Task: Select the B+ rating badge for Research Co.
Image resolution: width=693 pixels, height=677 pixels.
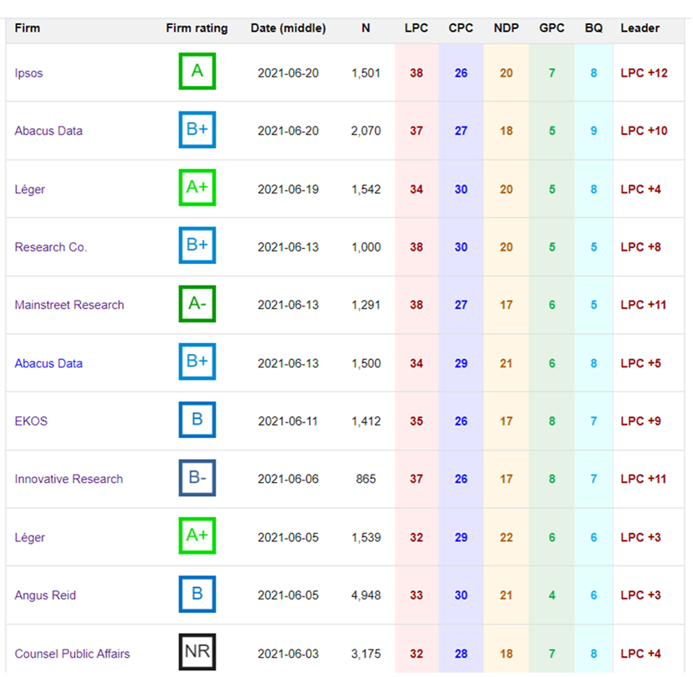Action: click(x=197, y=246)
